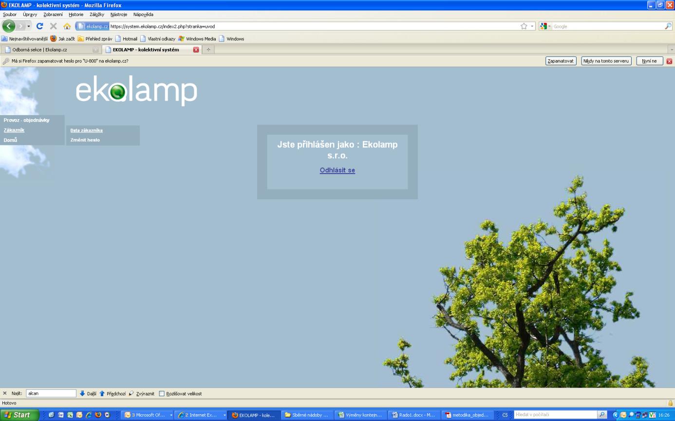Open the Zákazník menu item
Screen dimensions: 675x421
14,130
